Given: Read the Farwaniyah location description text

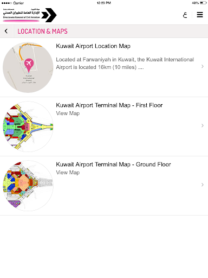Looking at the screenshot, I should pyautogui.click(x=125, y=64).
